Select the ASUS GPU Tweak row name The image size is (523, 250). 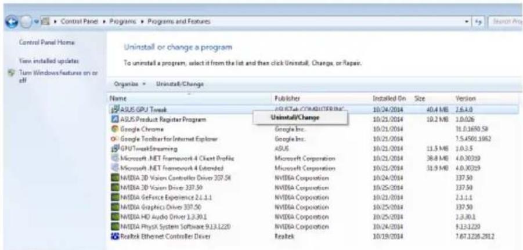(x=144, y=109)
